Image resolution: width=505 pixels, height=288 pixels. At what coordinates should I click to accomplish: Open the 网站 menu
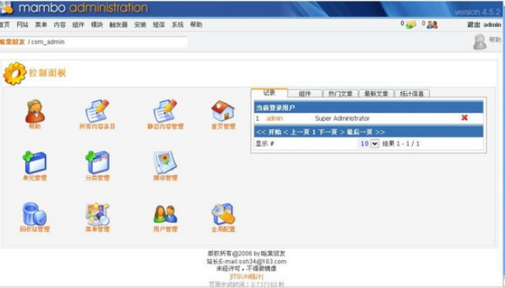[22, 25]
